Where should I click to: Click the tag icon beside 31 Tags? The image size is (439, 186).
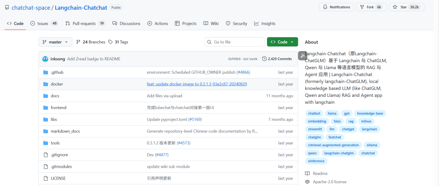(111, 42)
